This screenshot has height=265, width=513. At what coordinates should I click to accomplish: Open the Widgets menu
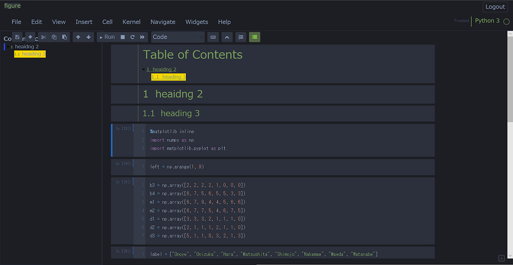pos(197,22)
